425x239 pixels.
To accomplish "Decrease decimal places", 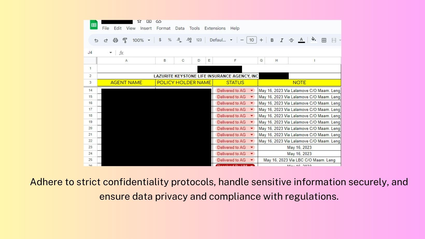I will 179,40.
